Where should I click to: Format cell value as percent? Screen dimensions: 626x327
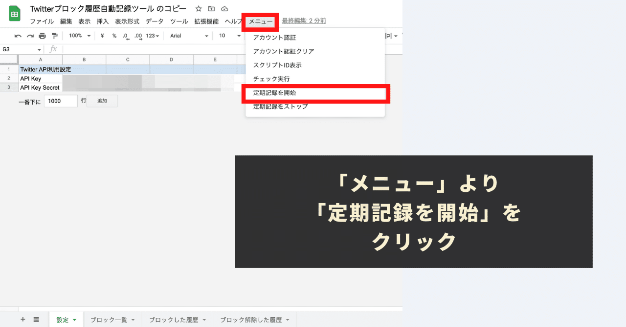click(114, 36)
